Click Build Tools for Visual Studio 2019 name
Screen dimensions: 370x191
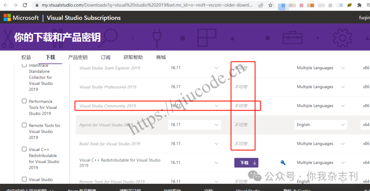click(x=110, y=144)
